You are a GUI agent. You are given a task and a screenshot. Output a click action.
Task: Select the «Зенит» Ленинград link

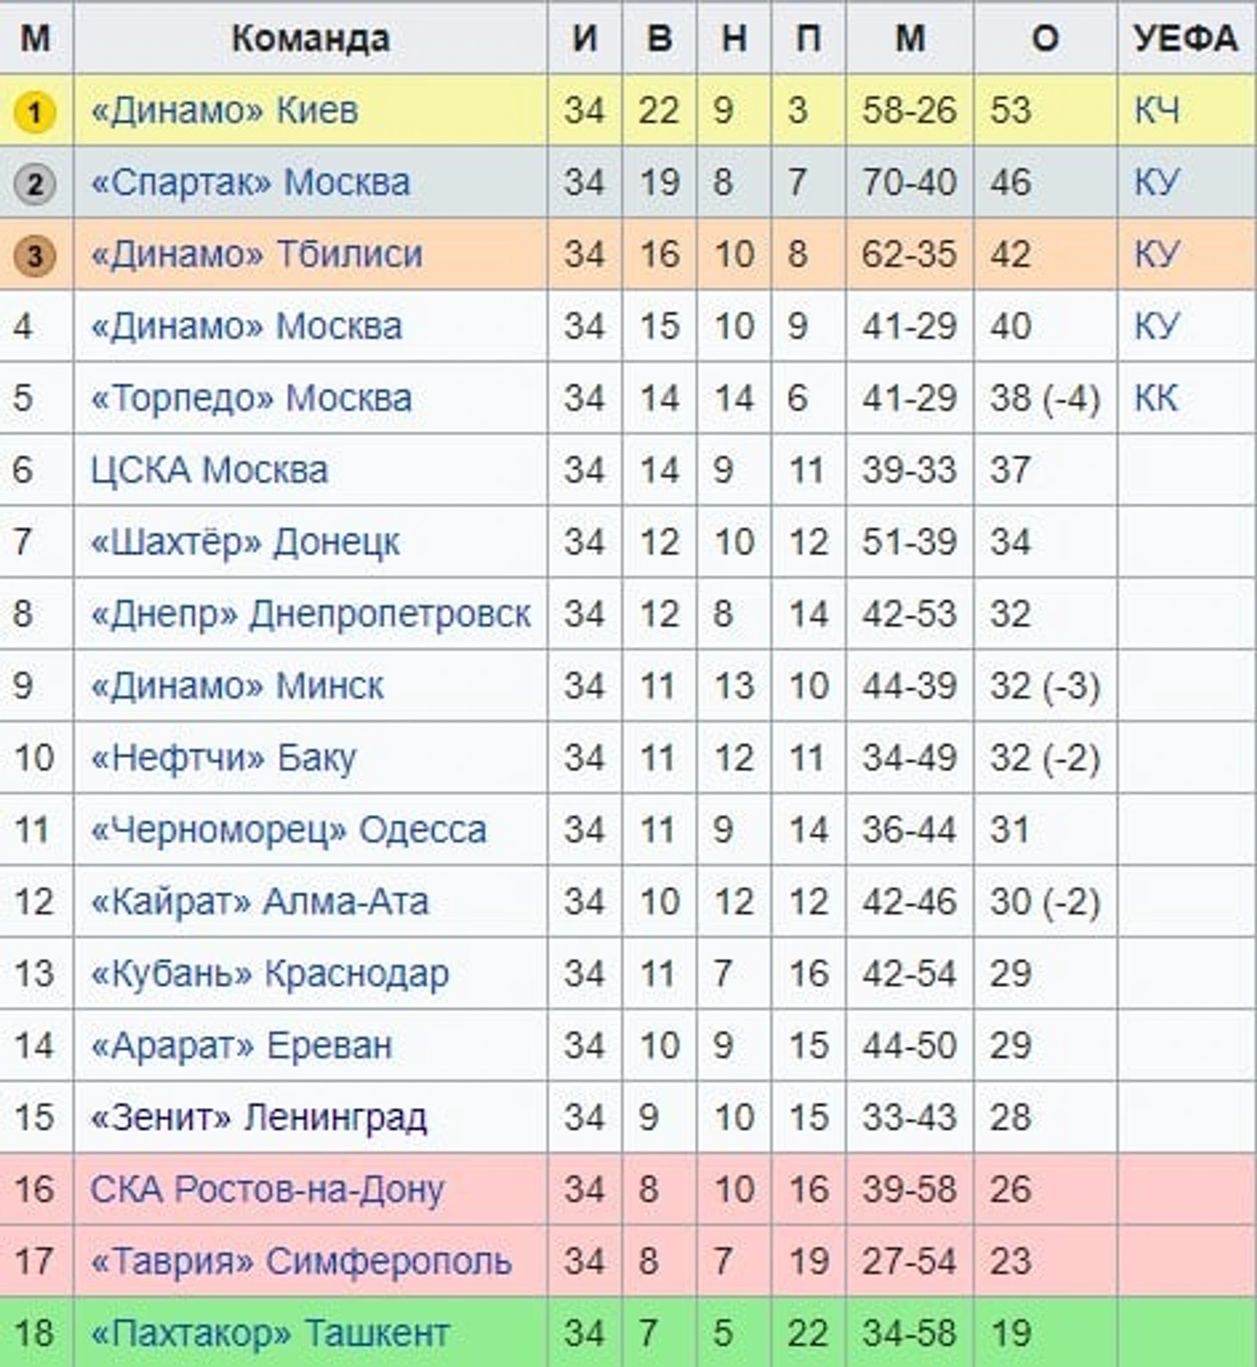(258, 1117)
